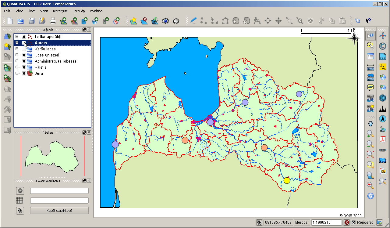Click the Latvia overview map thumbnail
The image size is (390, 228).
52,157
